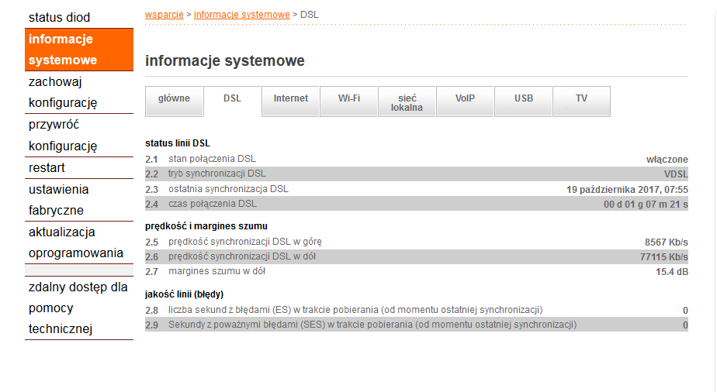Select the 'DSL' tab

coord(232,99)
